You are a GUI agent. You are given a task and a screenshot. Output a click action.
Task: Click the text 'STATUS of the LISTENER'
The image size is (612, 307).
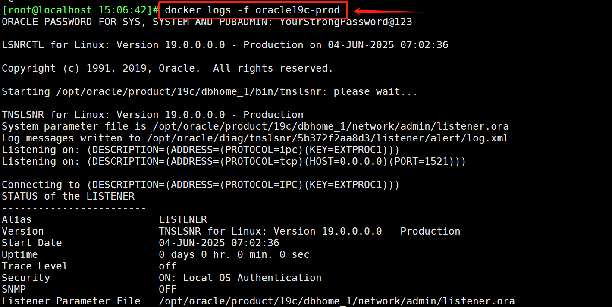point(68,196)
